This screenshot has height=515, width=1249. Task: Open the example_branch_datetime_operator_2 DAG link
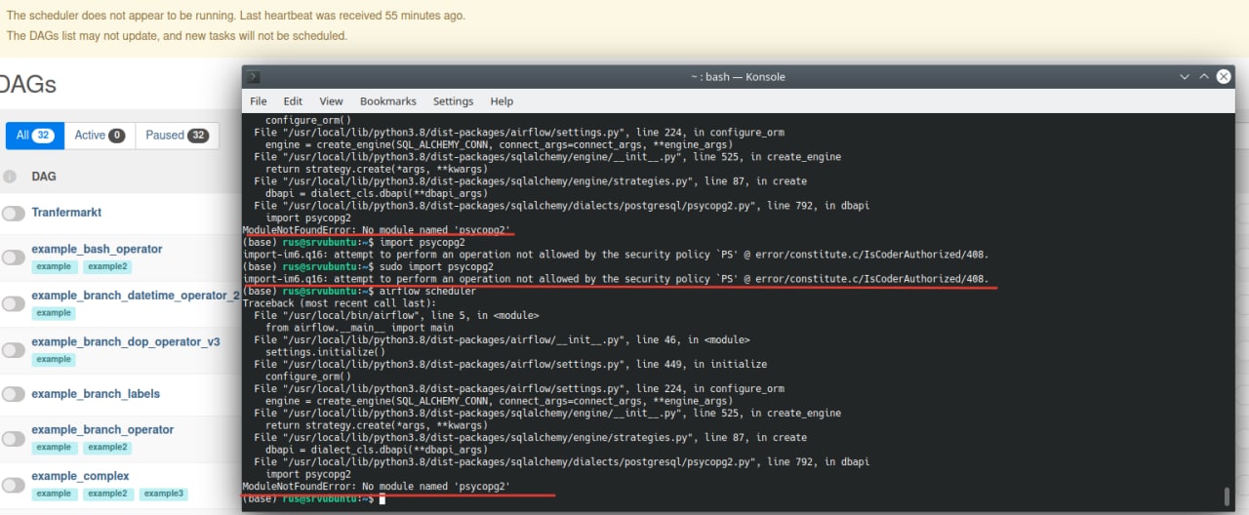point(136,296)
